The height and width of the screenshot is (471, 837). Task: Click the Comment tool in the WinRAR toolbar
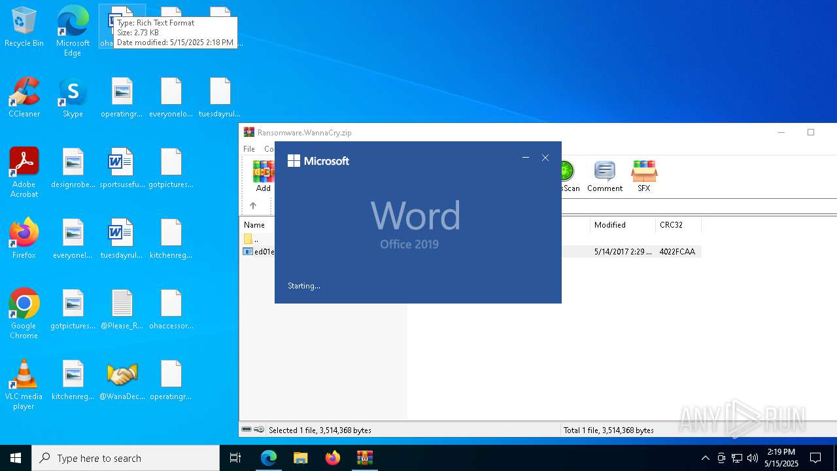click(x=605, y=176)
